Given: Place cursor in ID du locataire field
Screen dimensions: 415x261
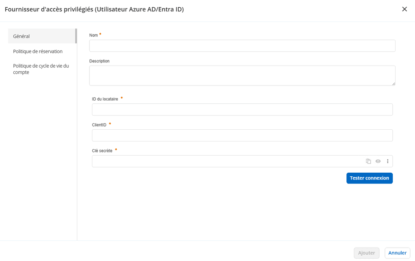Looking at the screenshot, I should pos(242,109).
